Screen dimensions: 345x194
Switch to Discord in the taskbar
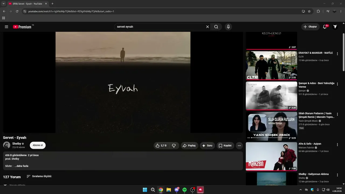point(177,190)
